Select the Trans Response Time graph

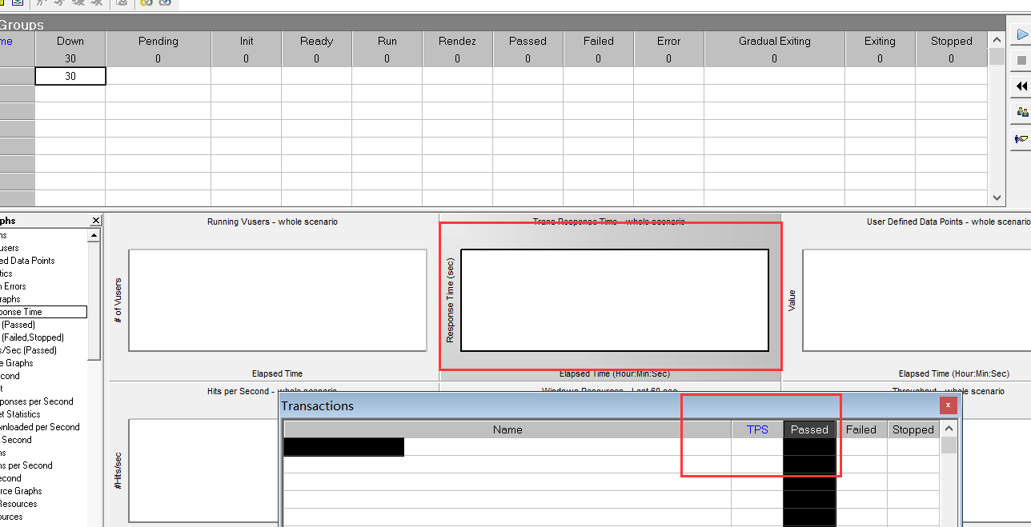(x=614, y=300)
